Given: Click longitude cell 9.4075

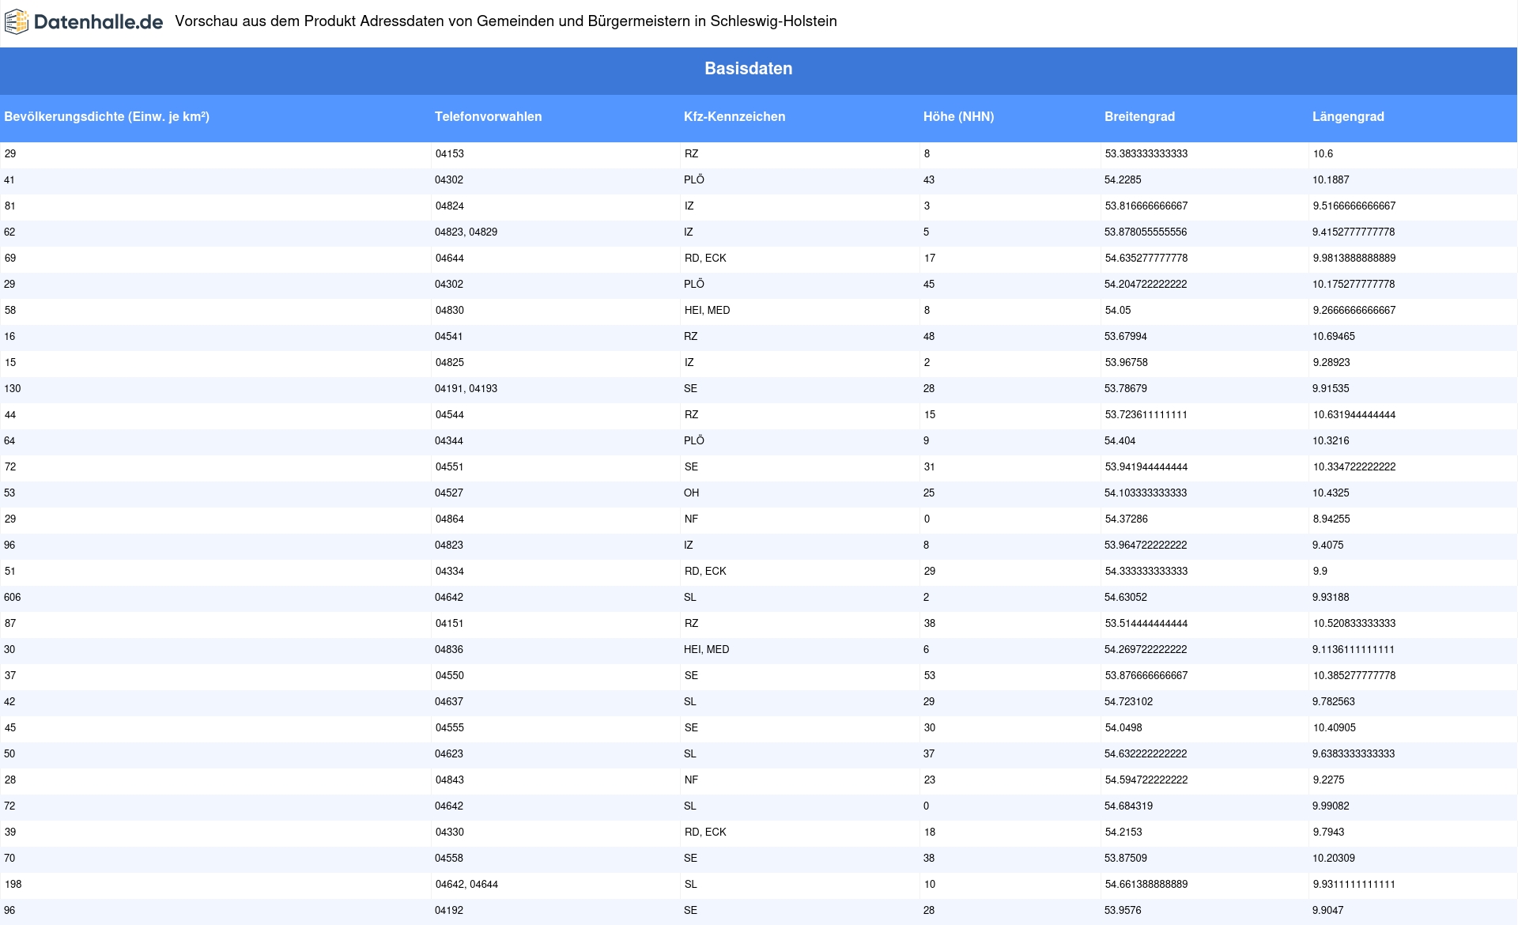Looking at the screenshot, I should click(x=1328, y=546).
